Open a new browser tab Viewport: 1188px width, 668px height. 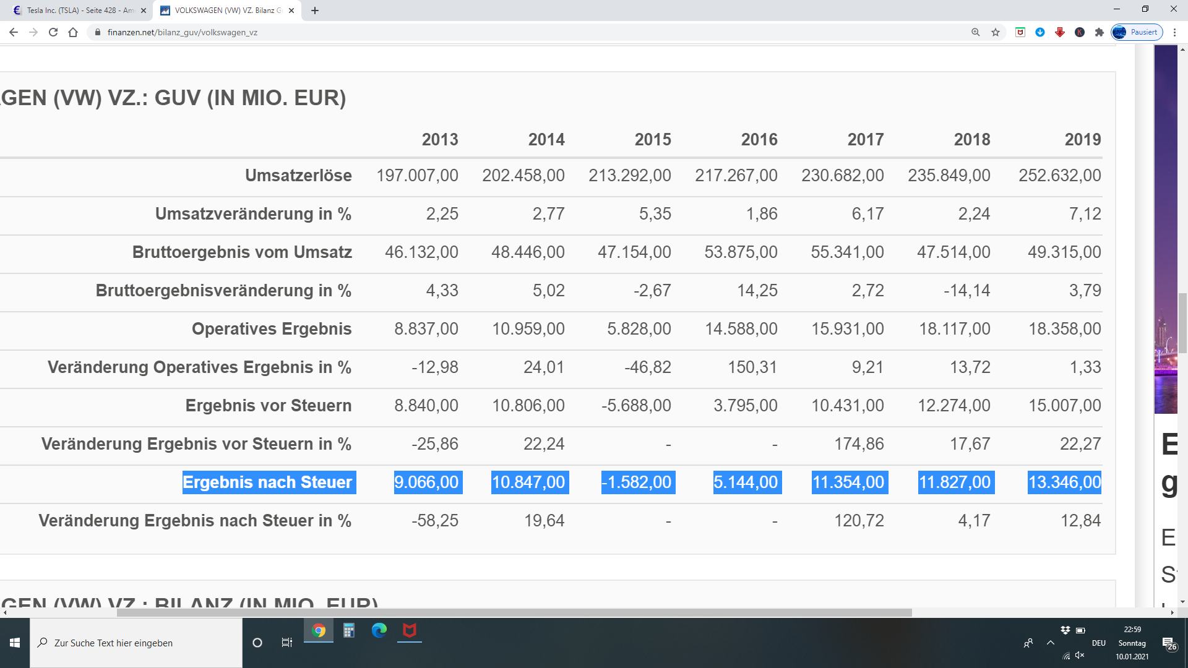point(315,11)
